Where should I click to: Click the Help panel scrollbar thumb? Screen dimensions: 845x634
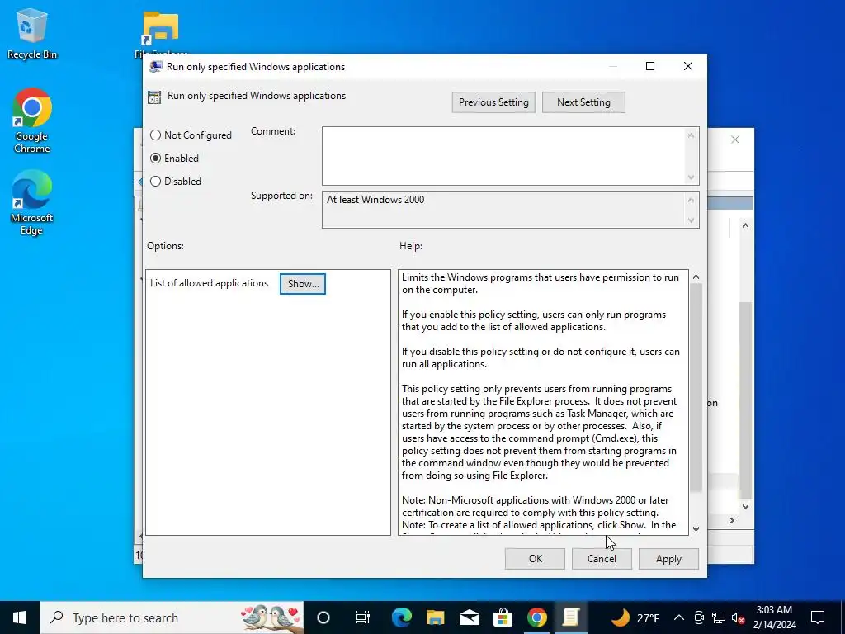(x=696, y=387)
